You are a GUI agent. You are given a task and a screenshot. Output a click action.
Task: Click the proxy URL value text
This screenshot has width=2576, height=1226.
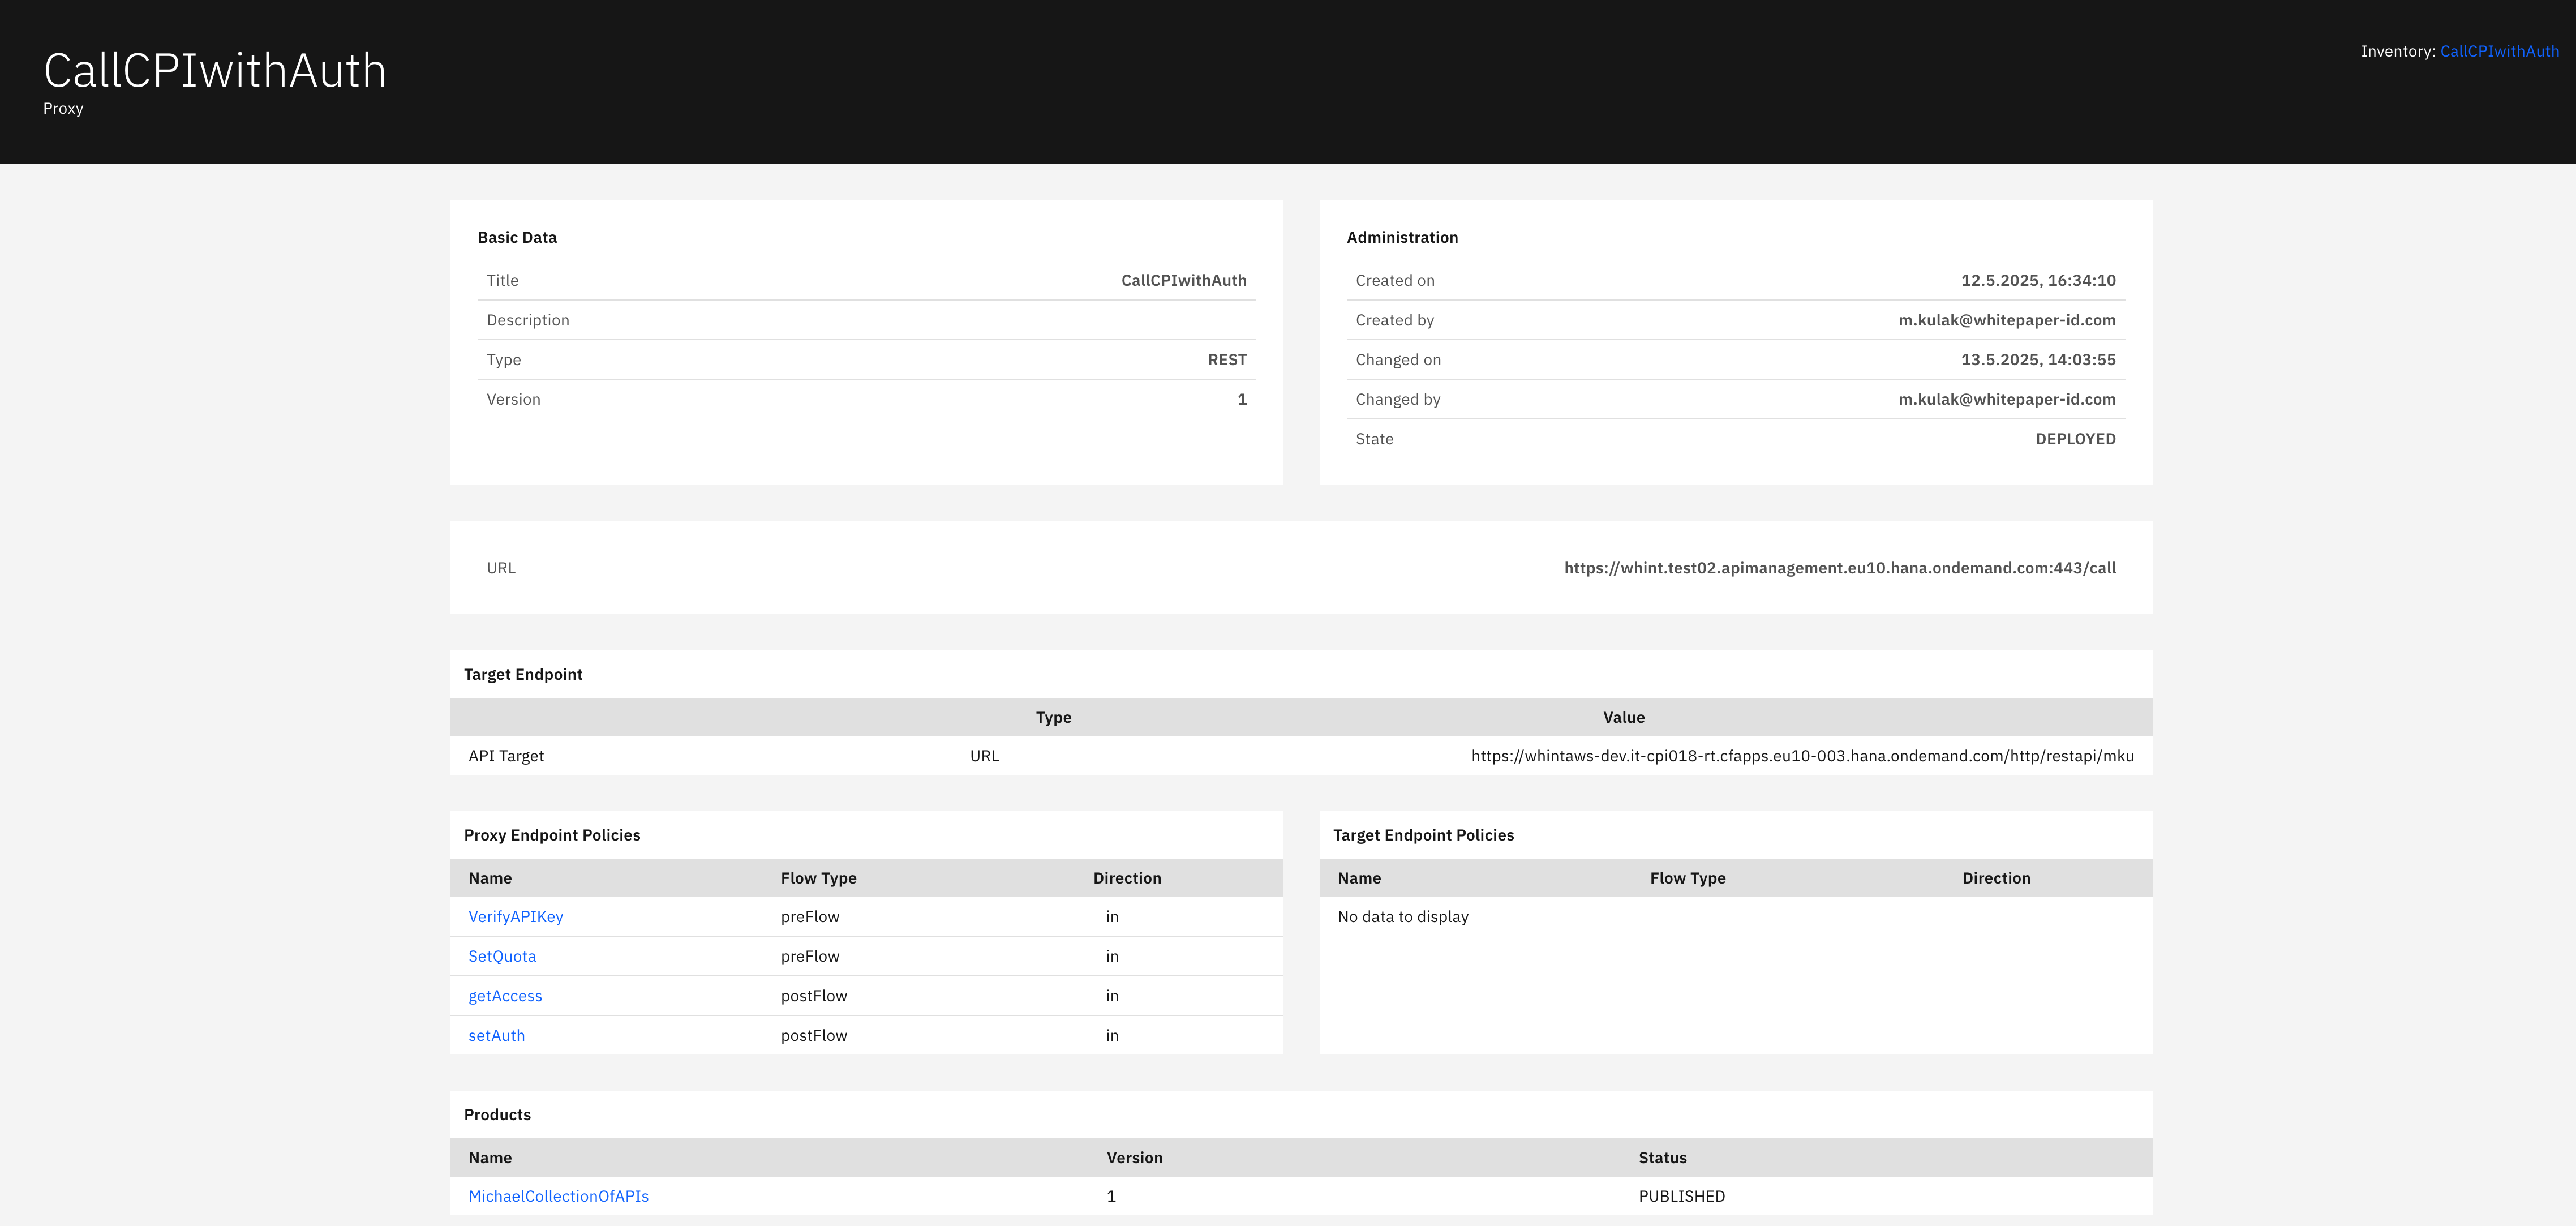click(x=1839, y=568)
